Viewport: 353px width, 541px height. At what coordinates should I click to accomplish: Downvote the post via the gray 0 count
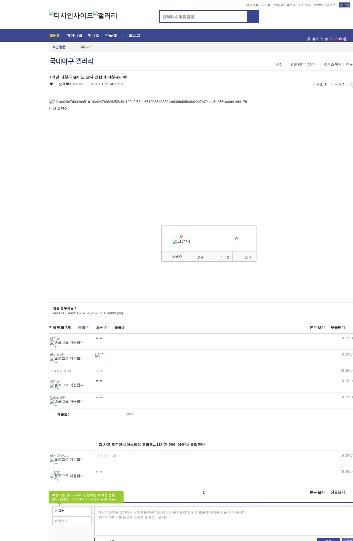pos(236,239)
